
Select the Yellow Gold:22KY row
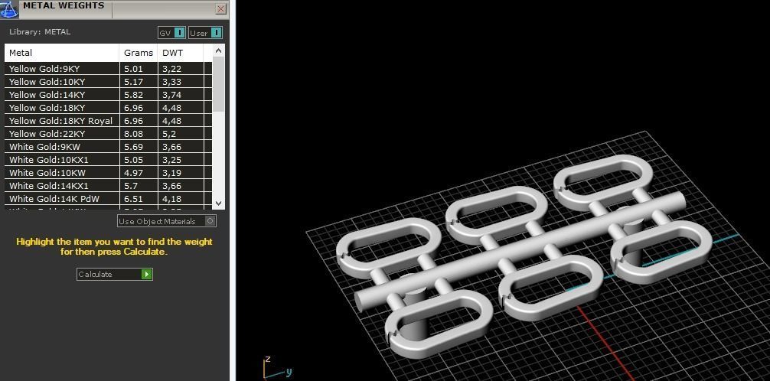[108, 134]
